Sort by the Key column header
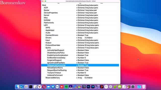This screenshot has height=90, width=161. [x=58, y=3]
